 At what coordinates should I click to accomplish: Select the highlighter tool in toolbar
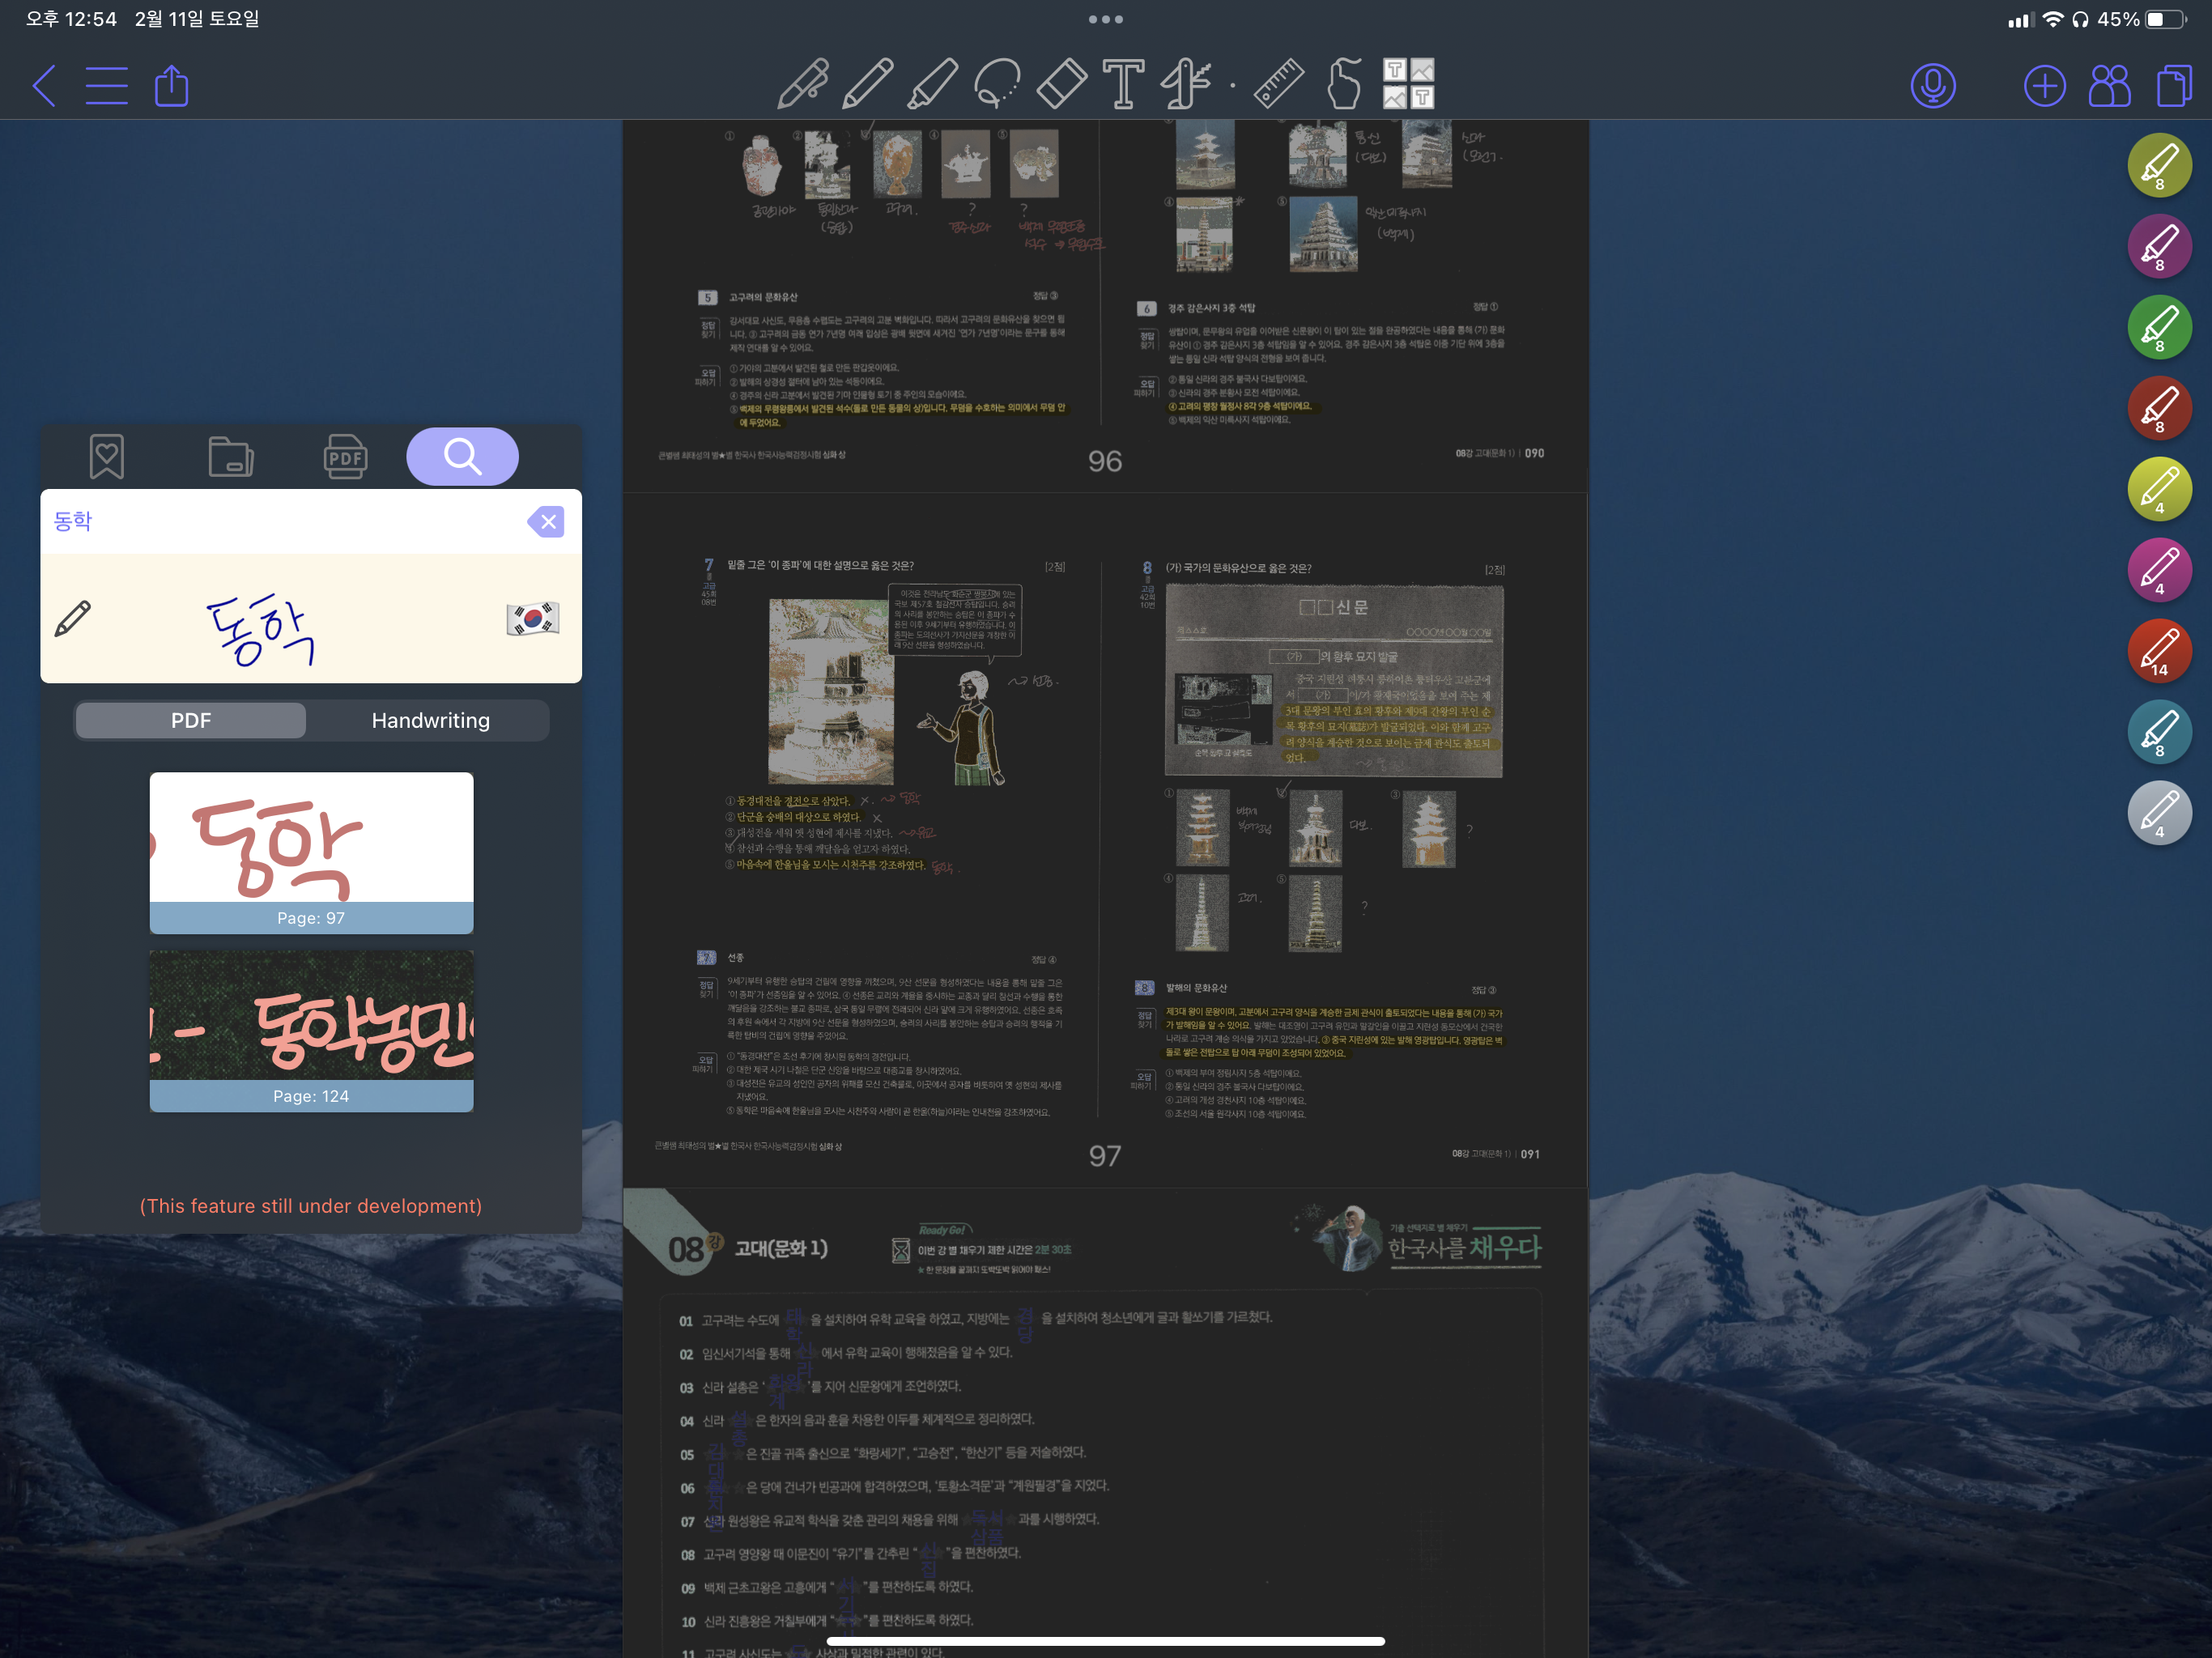(x=932, y=84)
